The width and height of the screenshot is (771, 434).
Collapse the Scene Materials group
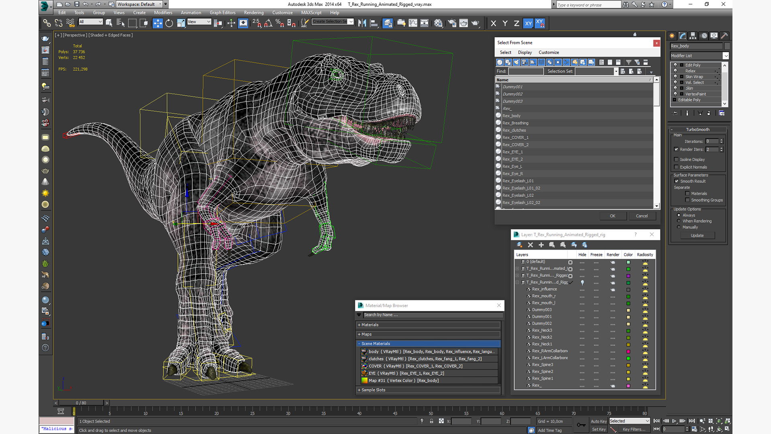click(x=428, y=344)
